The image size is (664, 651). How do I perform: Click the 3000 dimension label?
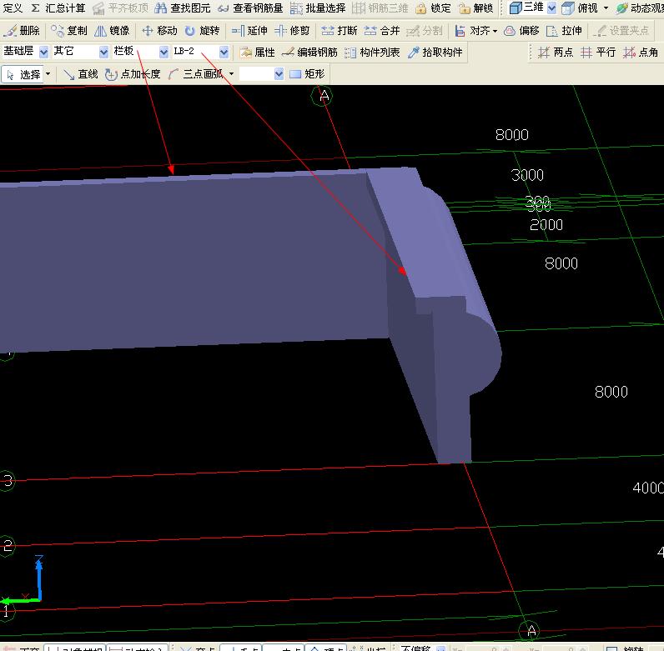(527, 175)
